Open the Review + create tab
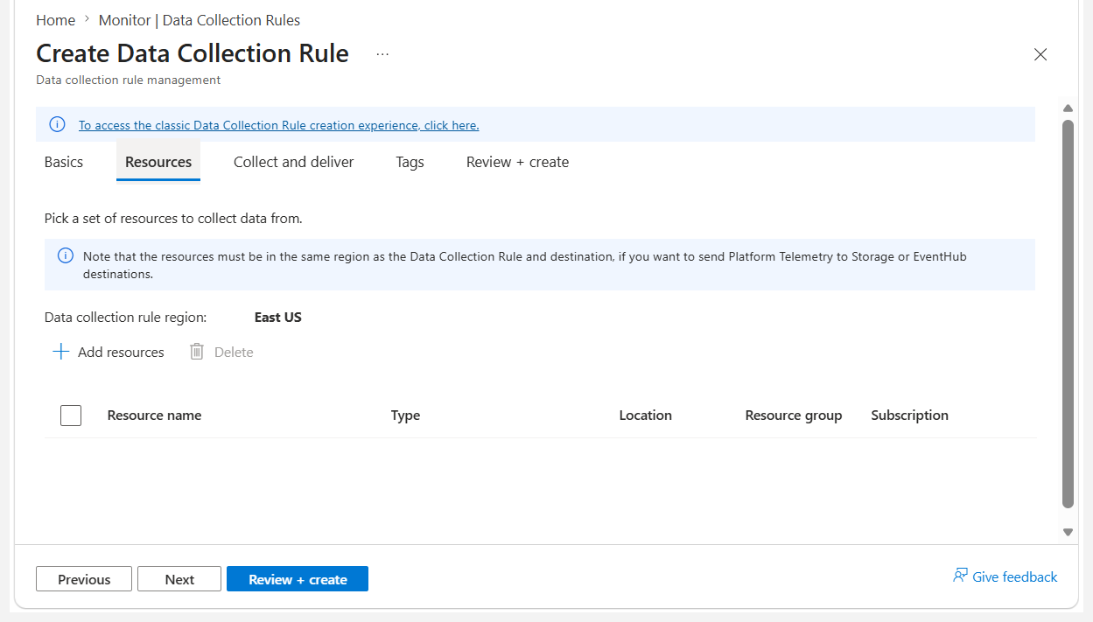This screenshot has height=622, width=1093. pos(518,162)
